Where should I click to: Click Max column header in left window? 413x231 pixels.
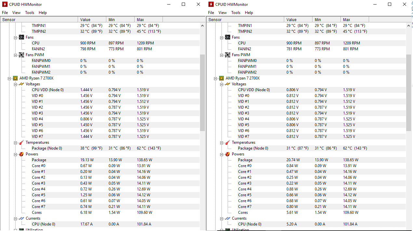point(149,20)
